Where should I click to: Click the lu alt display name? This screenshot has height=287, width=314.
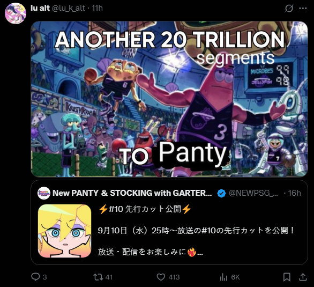point(40,8)
